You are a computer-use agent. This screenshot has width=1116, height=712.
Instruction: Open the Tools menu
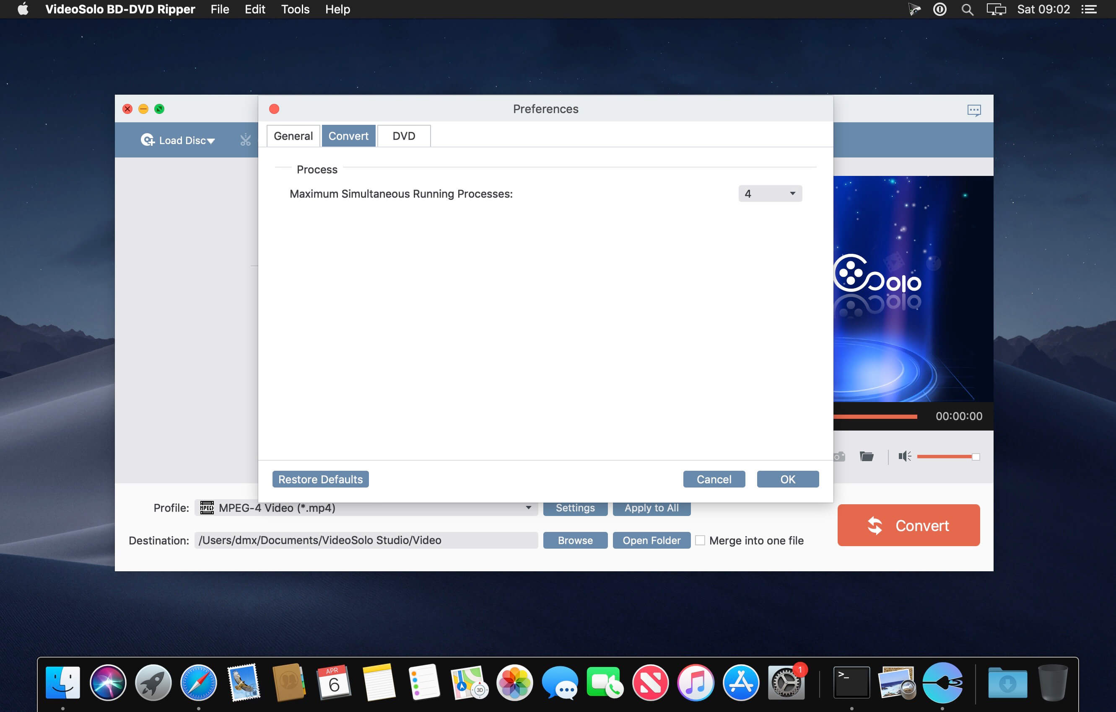pos(295,9)
